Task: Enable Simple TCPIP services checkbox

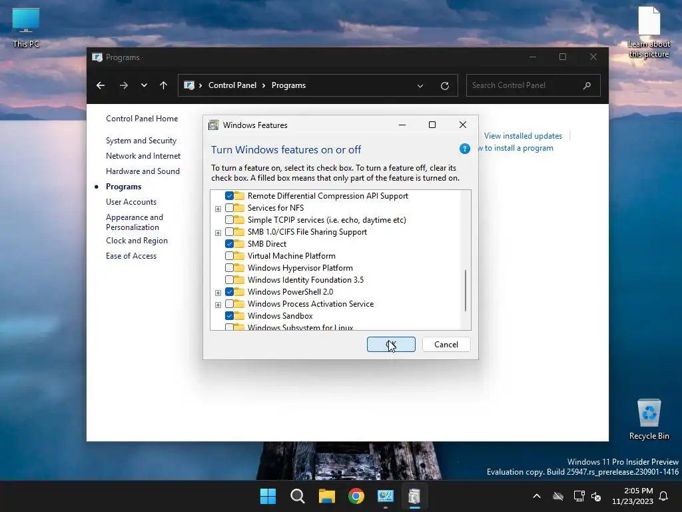Action: (x=229, y=220)
